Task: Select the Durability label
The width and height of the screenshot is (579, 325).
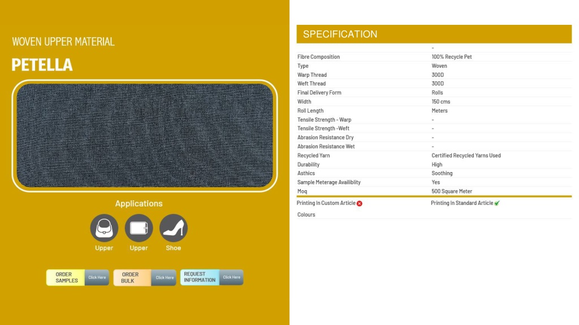Action: pos(308,164)
